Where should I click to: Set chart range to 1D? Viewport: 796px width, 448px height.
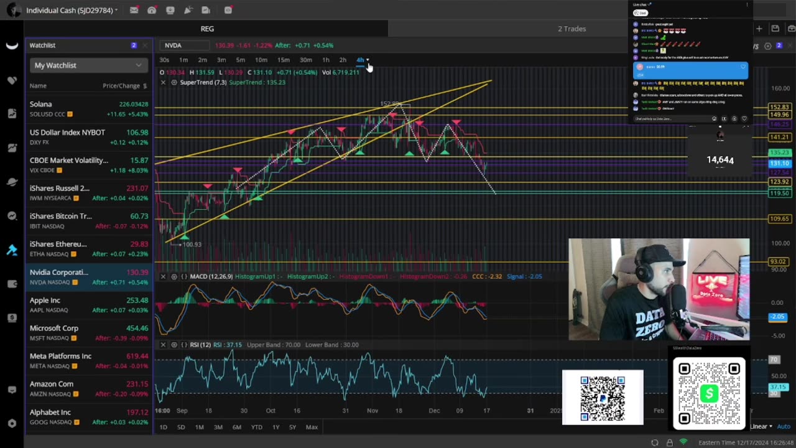coord(164,427)
